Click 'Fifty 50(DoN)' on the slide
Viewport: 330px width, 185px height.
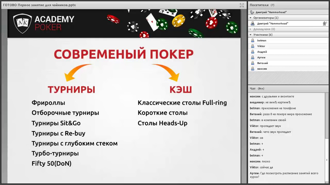51,163
